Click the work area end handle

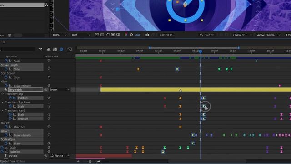tap(239, 48)
